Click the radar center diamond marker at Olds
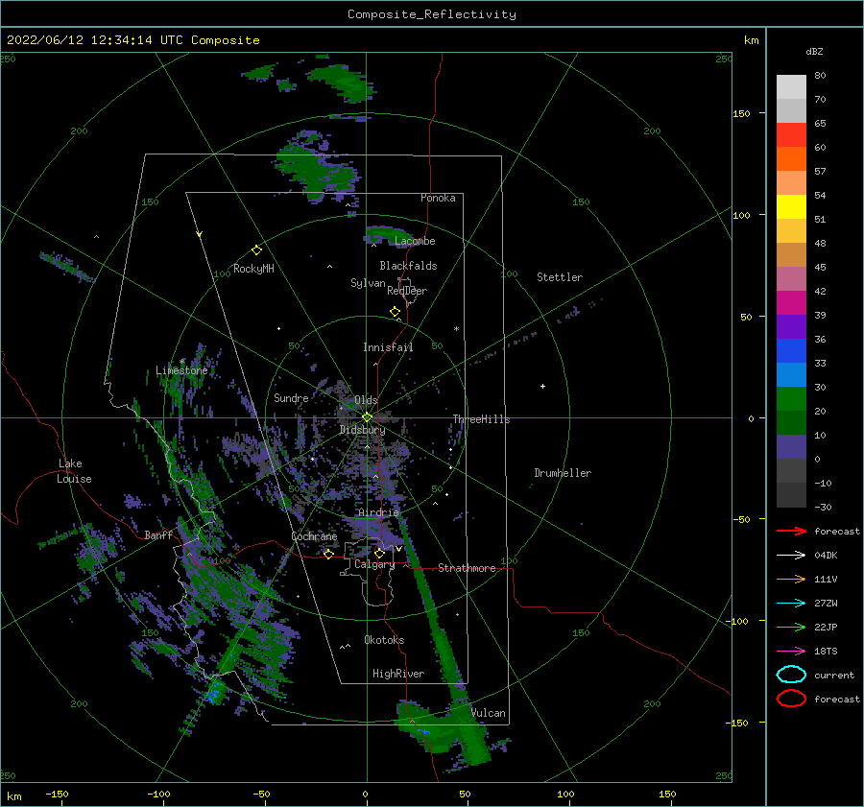This screenshot has height=807, width=864. [367, 417]
